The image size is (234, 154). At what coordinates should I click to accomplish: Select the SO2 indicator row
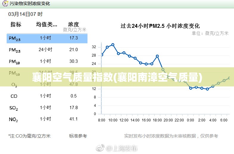tap(14, 108)
